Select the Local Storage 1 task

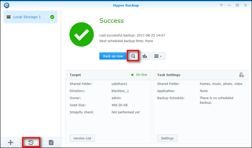[30, 17]
